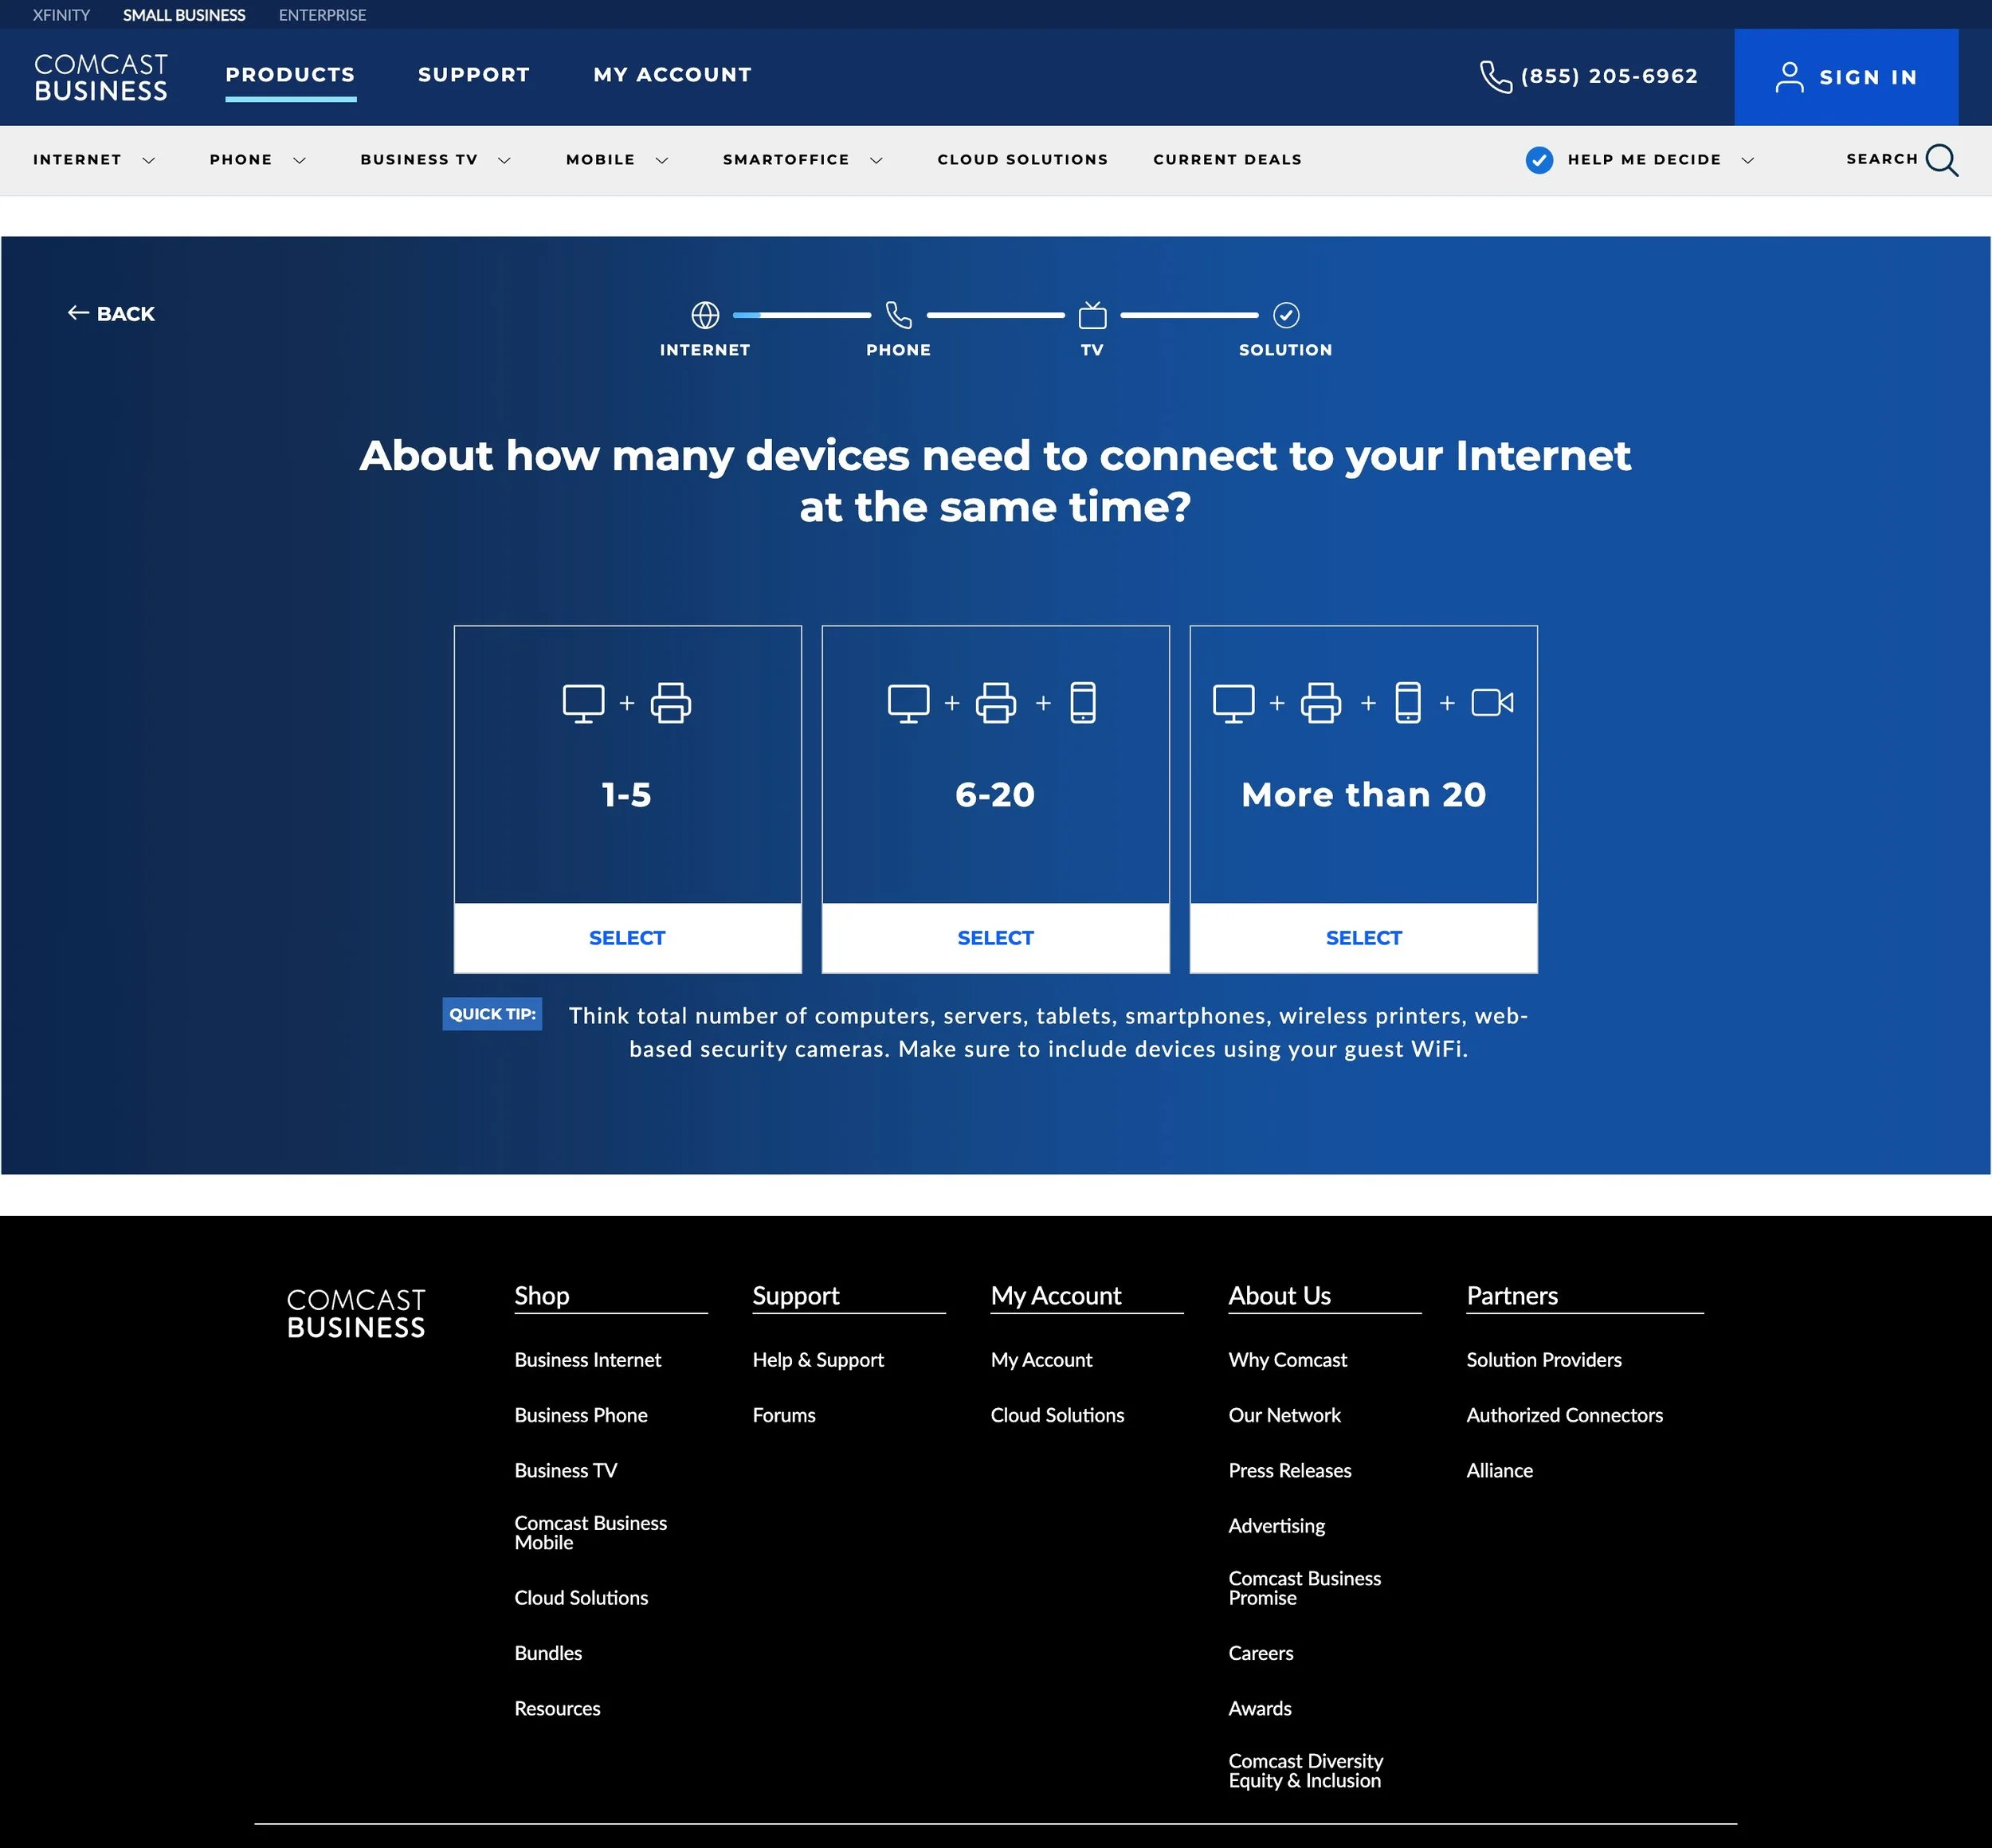This screenshot has width=1992, height=1848.
Task: Expand the Internet dropdown in the nav bar
Action: 149,160
